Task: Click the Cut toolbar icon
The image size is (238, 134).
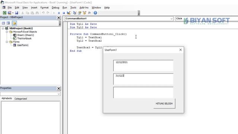Action: coord(22,13)
